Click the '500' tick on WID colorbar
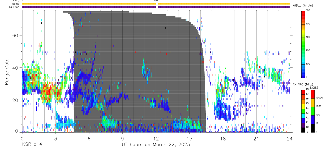Screen dimensions: 326x150 (x=308, y=10)
